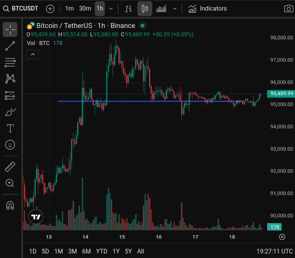The height and width of the screenshot is (258, 295).
Task: Select the 1h timeframe
Action: pos(100,9)
